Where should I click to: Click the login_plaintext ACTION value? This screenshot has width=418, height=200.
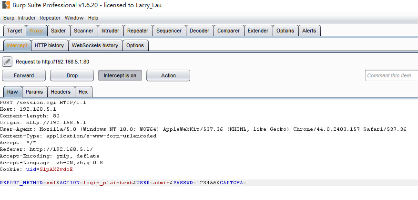[x=108, y=183]
